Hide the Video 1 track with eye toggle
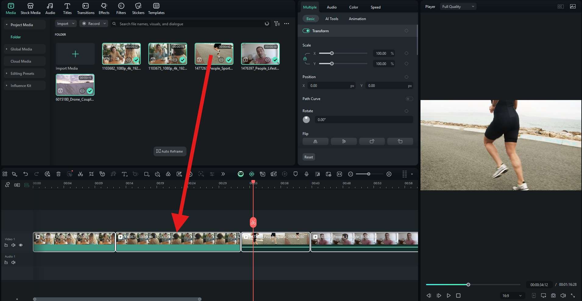This screenshot has height=301, width=582. pos(20,245)
